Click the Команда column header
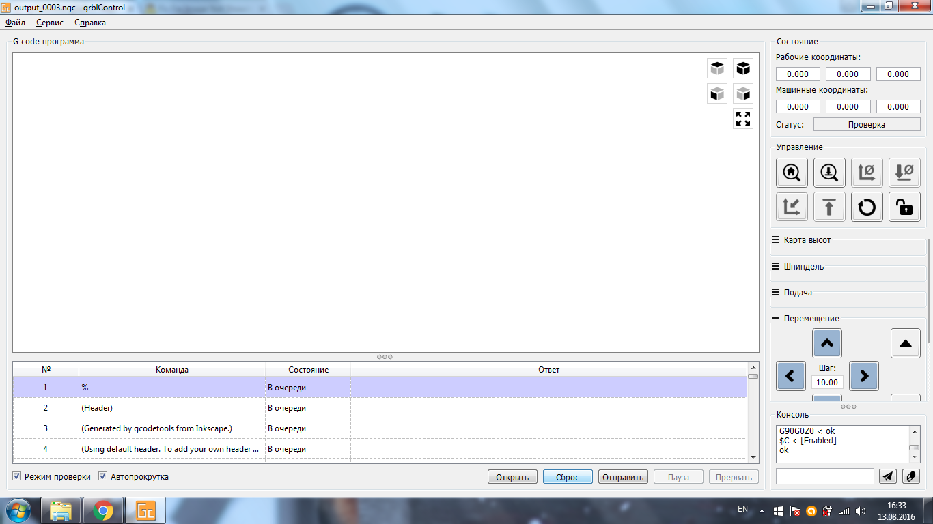This screenshot has height=524, width=933. pyautogui.click(x=172, y=370)
